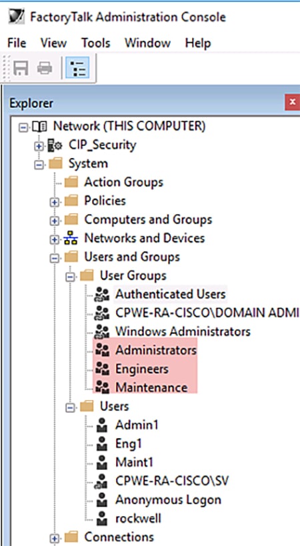Click the Anonymous Logon user icon

101,500
